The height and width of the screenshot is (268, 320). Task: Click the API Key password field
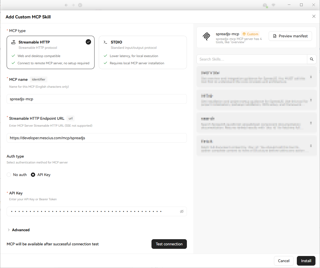(97, 211)
